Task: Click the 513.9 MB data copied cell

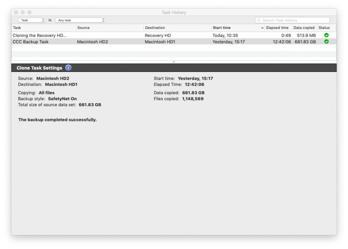Action: coord(307,35)
